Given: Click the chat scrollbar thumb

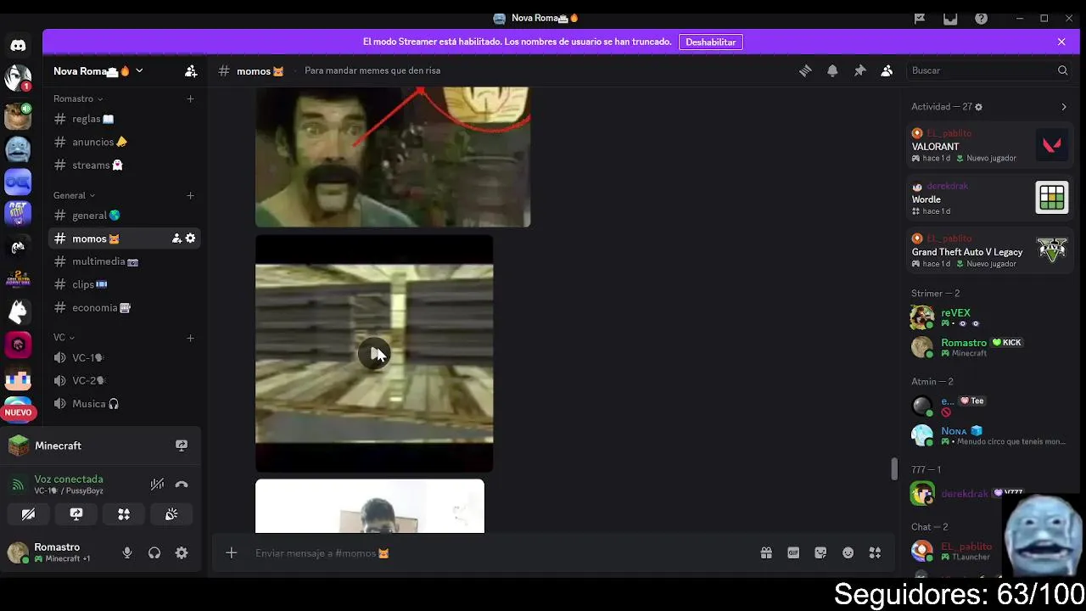Looking at the screenshot, I should click(x=893, y=468).
